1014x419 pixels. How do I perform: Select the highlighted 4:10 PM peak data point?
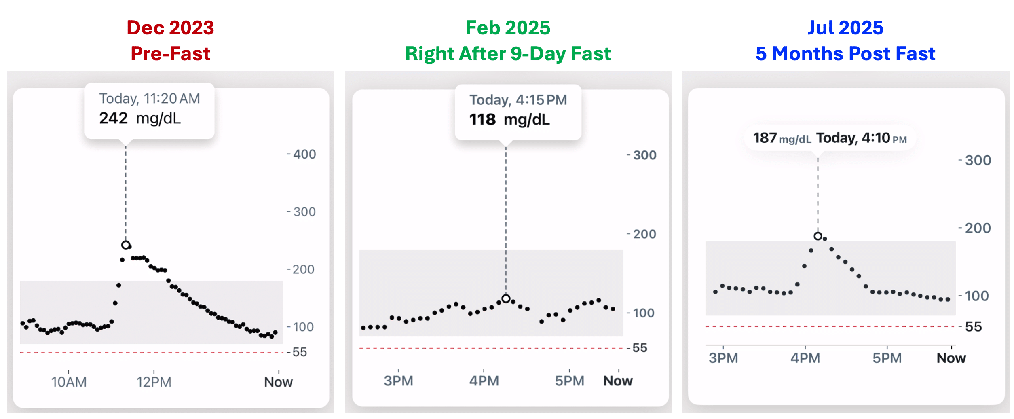pos(818,236)
